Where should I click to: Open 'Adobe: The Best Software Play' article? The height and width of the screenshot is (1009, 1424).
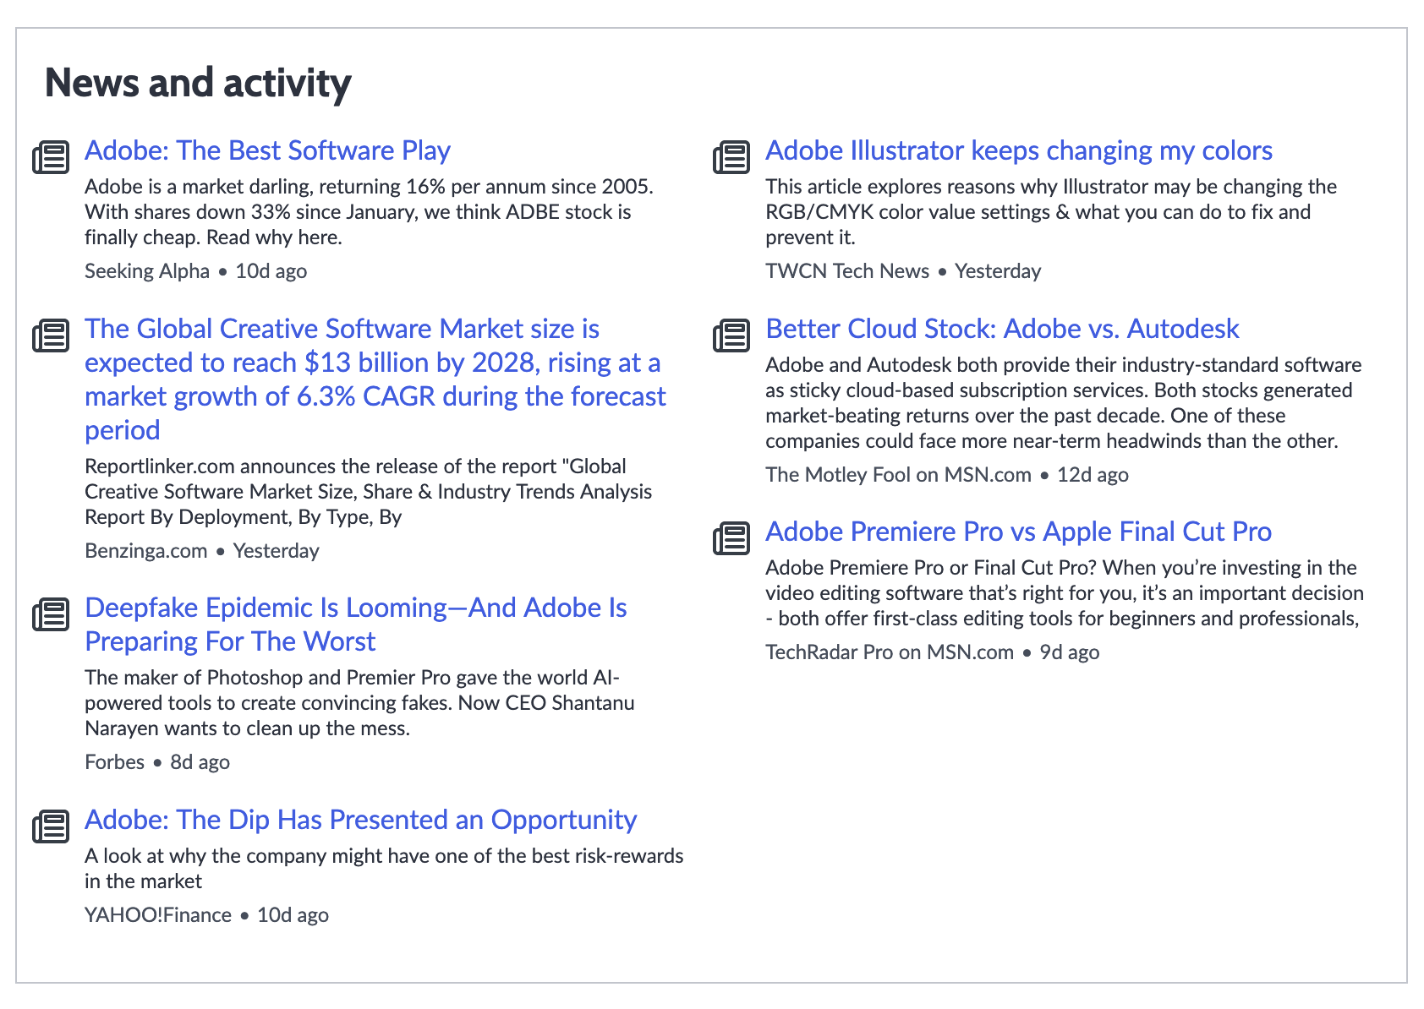pos(267,150)
